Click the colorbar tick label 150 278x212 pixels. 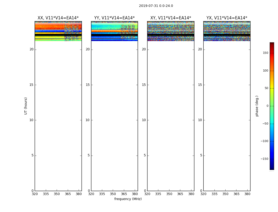pos(266,53)
